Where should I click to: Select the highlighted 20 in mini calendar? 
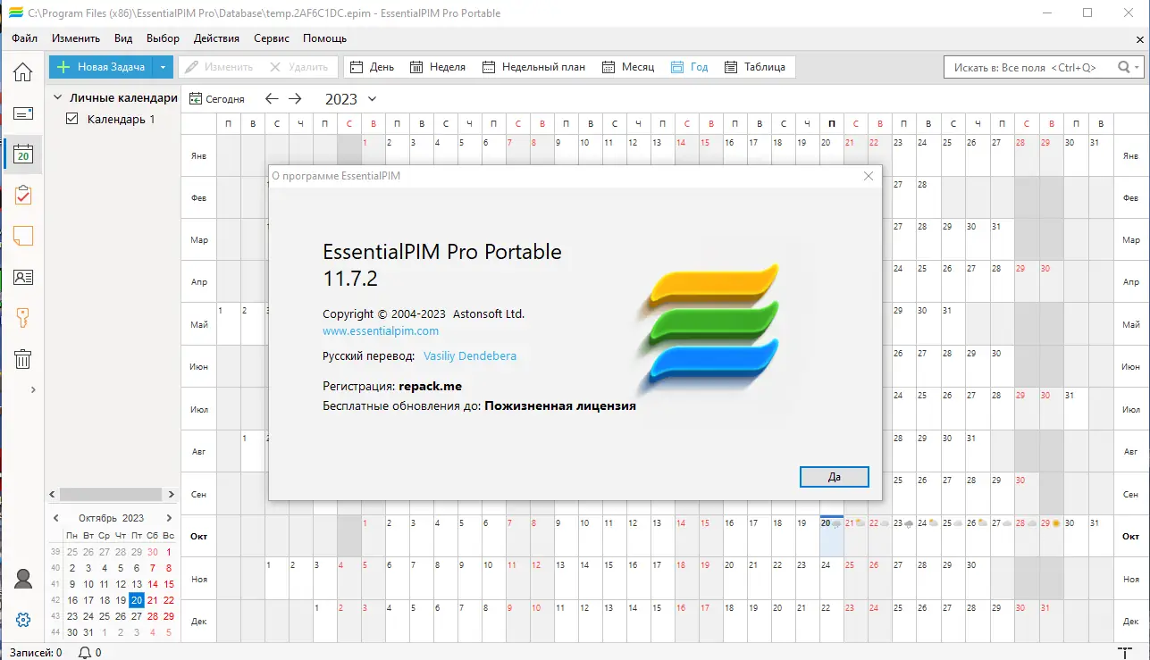click(136, 600)
